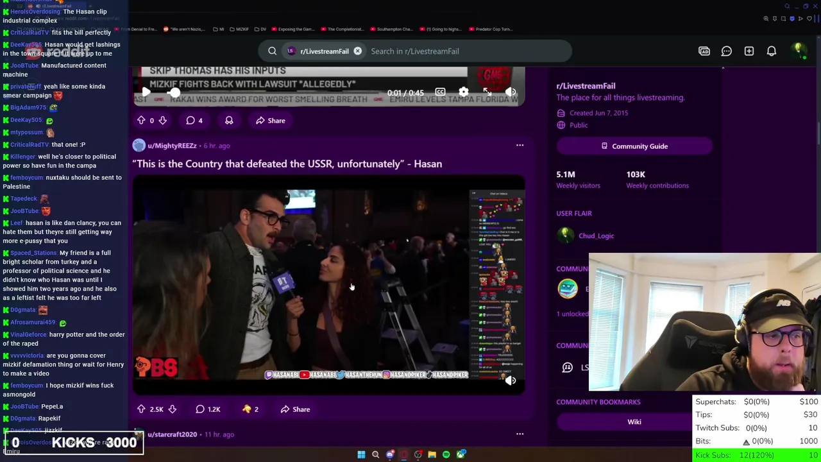
Task: Upvote the post with 0 votes
Action: [141, 121]
